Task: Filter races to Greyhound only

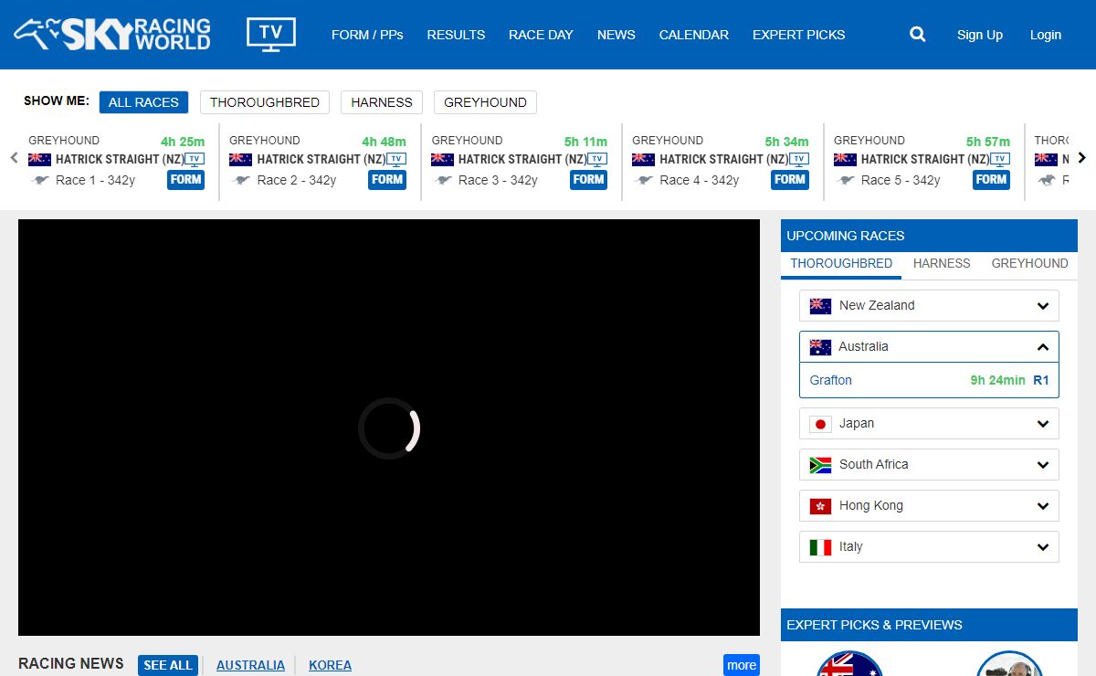Action: 485,102
